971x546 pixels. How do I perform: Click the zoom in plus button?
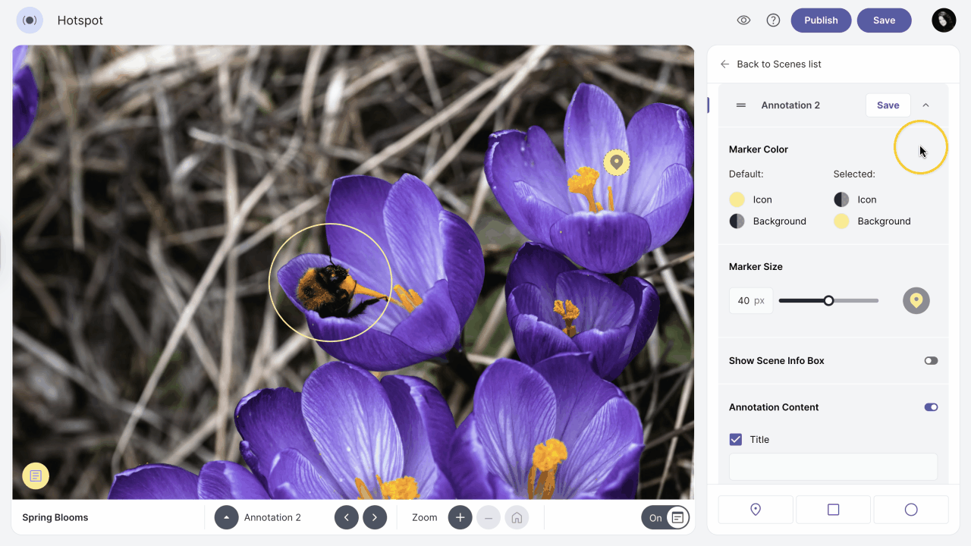click(x=460, y=518)
